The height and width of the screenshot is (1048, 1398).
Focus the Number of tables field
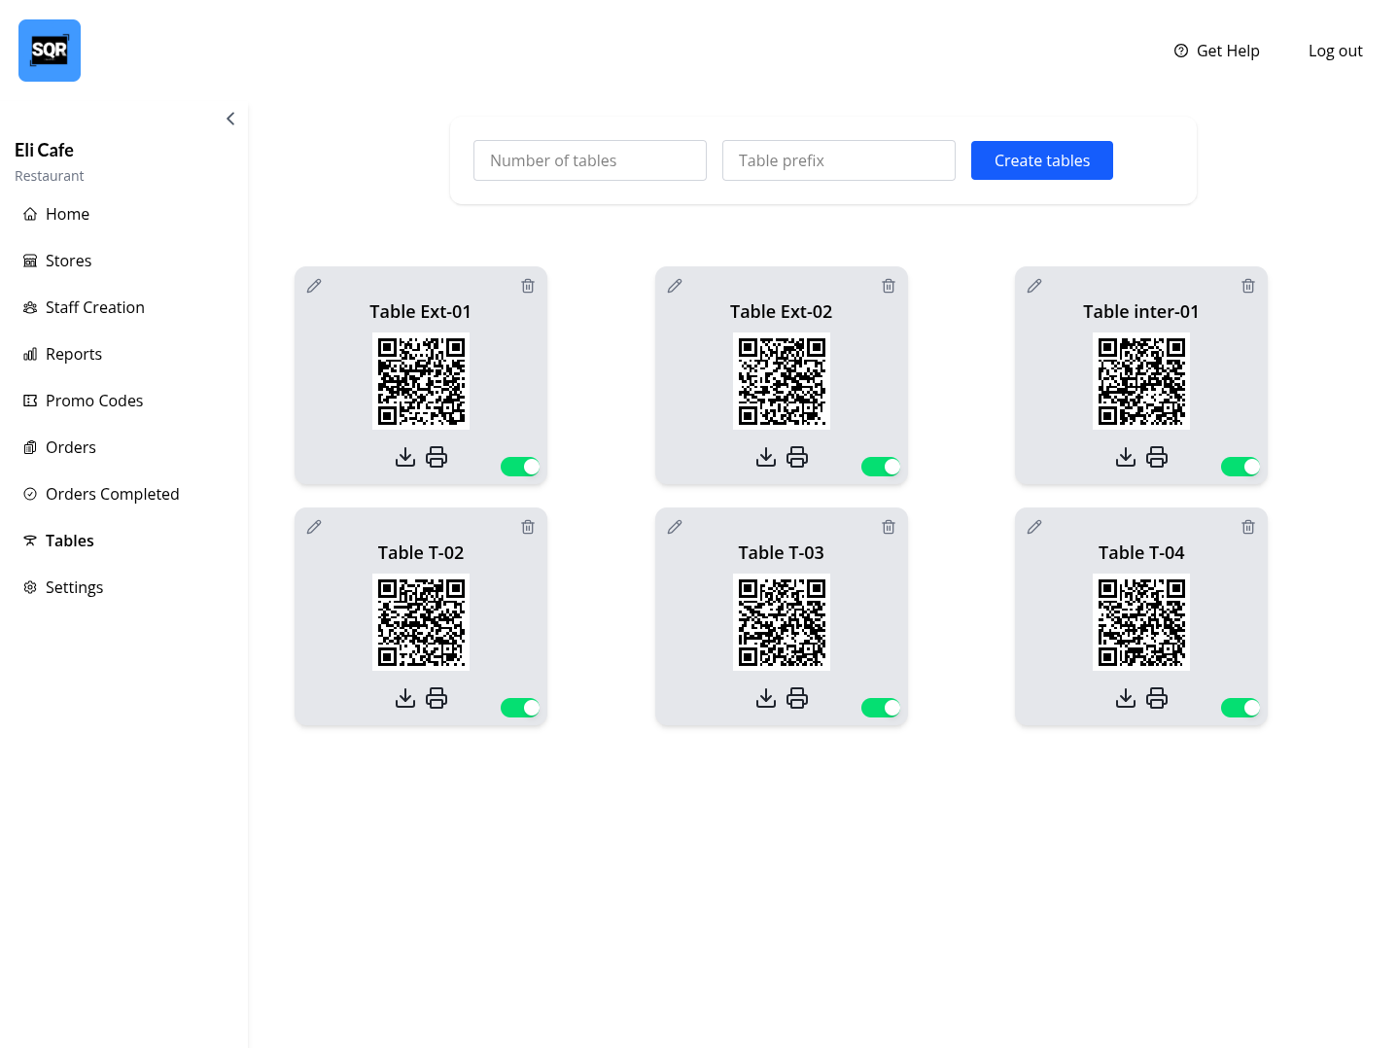pyautogui.click(x=590, y=160)
